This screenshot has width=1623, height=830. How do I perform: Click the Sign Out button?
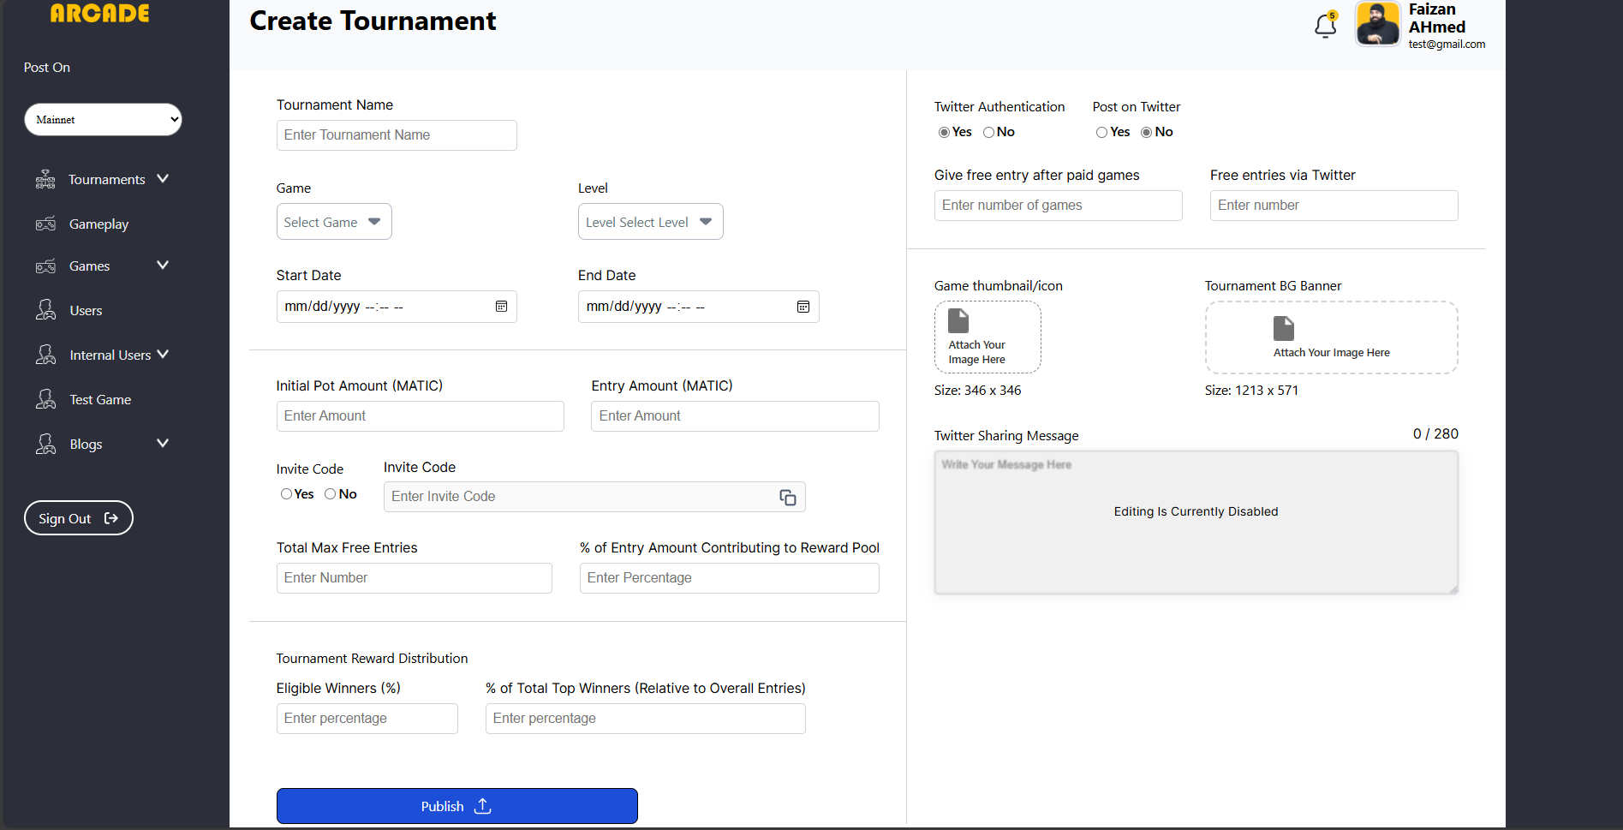(x=78, y=518)
